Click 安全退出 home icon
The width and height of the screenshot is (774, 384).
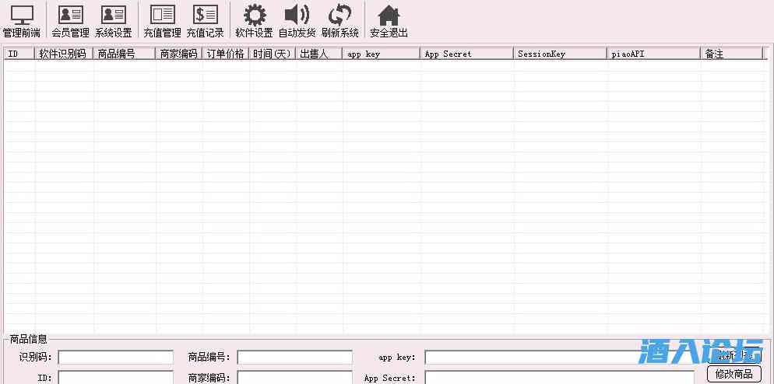tap(389, 21)
